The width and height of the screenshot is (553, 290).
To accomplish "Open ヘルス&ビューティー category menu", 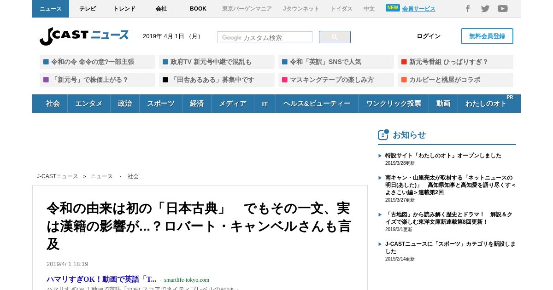I will click(317, 104).
